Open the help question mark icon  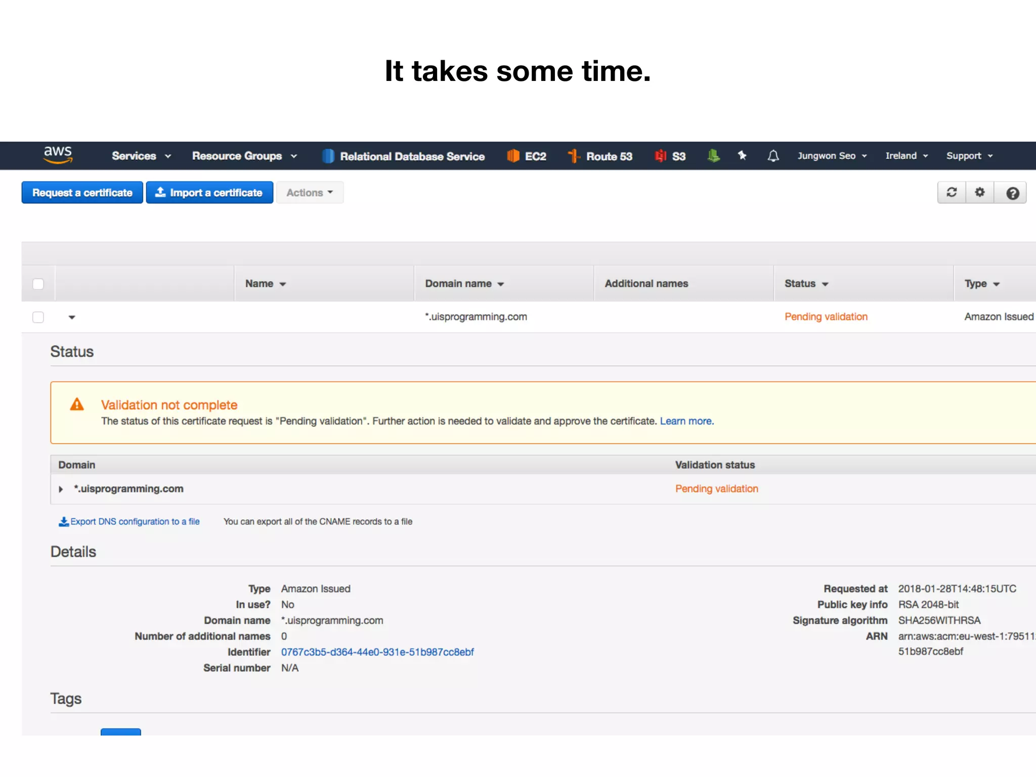pos(1012,193)
